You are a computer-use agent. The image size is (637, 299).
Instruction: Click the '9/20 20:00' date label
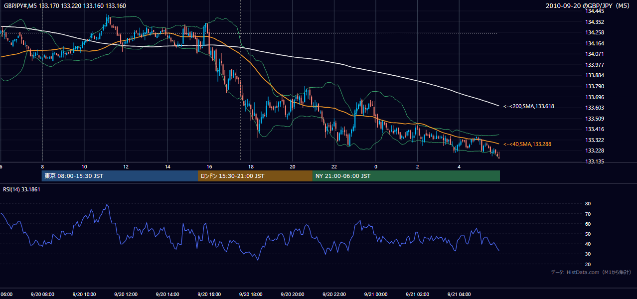[x=292, y=295]
